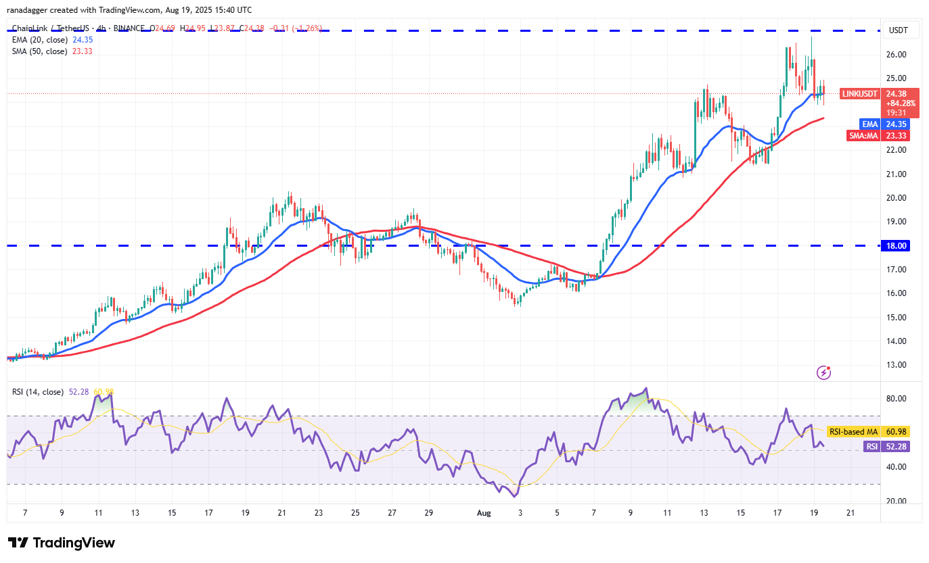Click the 13.00 level on the price axis
Viewport: 929px width, 563px height.
(x=898, y=365)
